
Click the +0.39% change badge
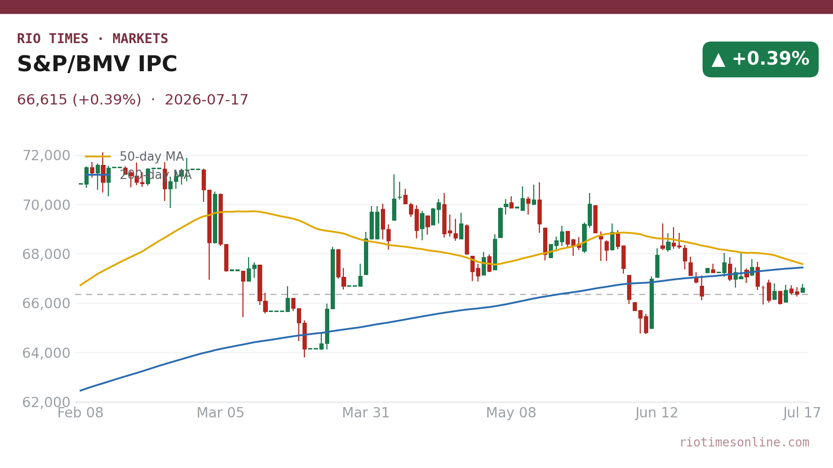tap(760, 59)
